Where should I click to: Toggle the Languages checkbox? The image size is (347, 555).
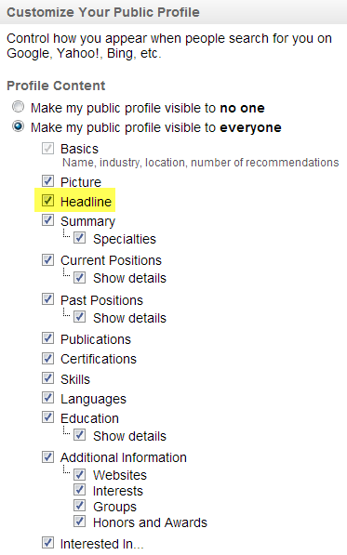coord(47,398)
